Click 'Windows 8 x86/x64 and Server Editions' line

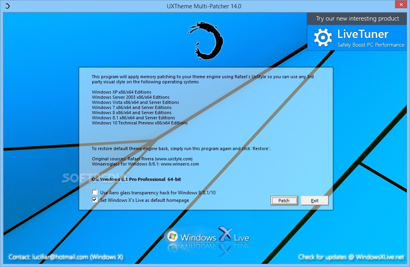[132, 113]
